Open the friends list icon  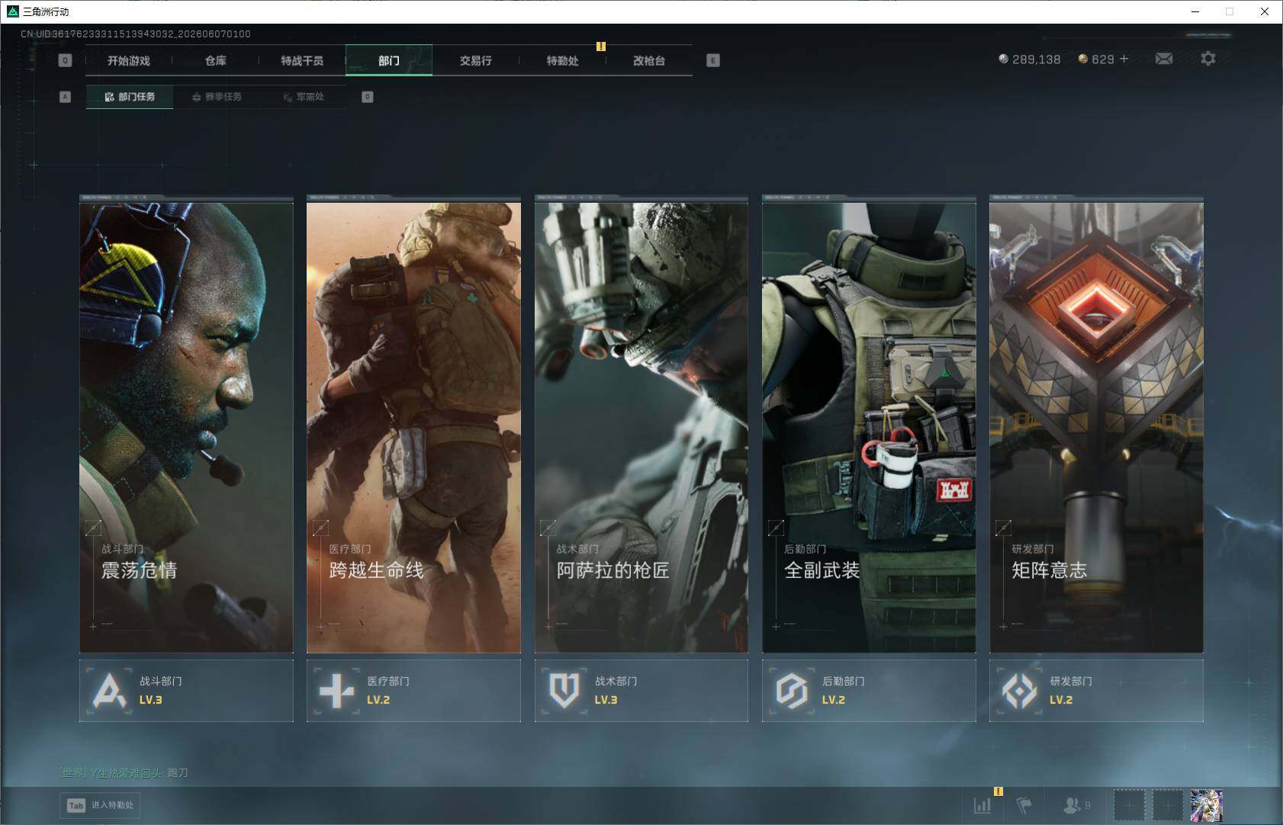[x=1072, y=805]
